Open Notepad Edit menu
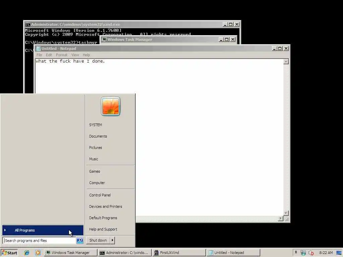The width and height of the screenshot is (343, 257). coord(49,55)
